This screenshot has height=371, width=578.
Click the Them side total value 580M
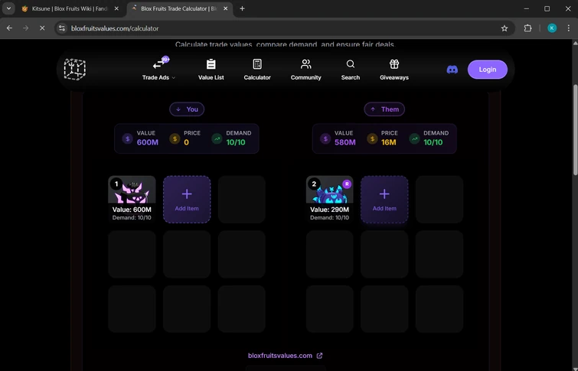pyautogui.click(x=345, y=142)
